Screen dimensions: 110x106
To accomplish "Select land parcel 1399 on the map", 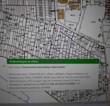I will 93,22.
